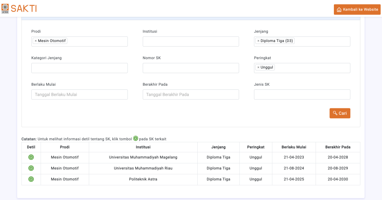Image resolution: width=382 pixels, height=200 pixels.
Task: Remove the Diploma Tiga (D3) filter tag
Action: pos(258,41)
